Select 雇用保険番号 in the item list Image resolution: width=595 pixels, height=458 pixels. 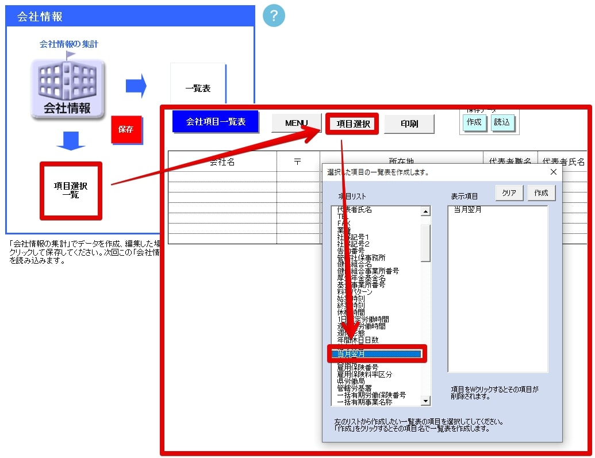(358, 367)
